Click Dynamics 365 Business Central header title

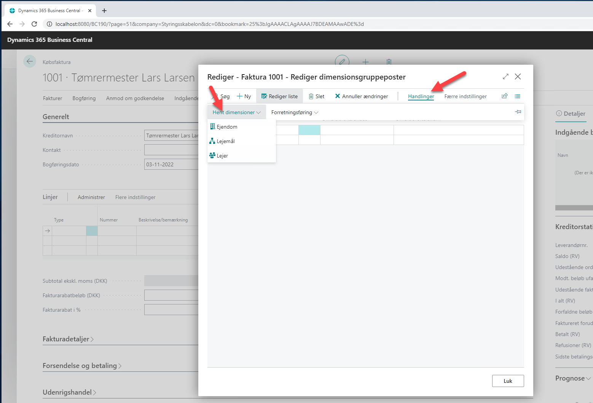point(50,40)
